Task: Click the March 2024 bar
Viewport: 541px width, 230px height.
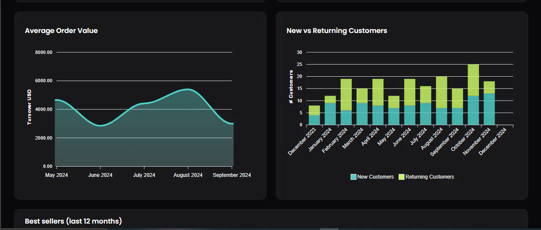Action: pos(362,107)
